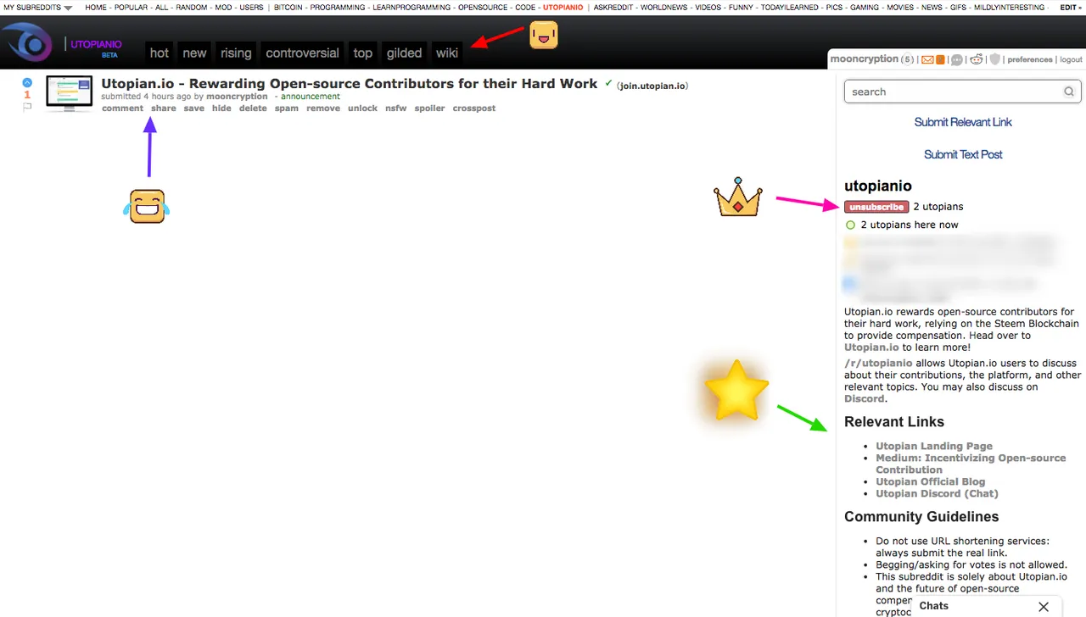Mark the post as spam

click(x=287, y=108)
